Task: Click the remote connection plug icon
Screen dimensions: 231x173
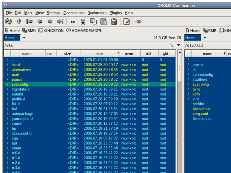Action: click(x=138, y=22)
